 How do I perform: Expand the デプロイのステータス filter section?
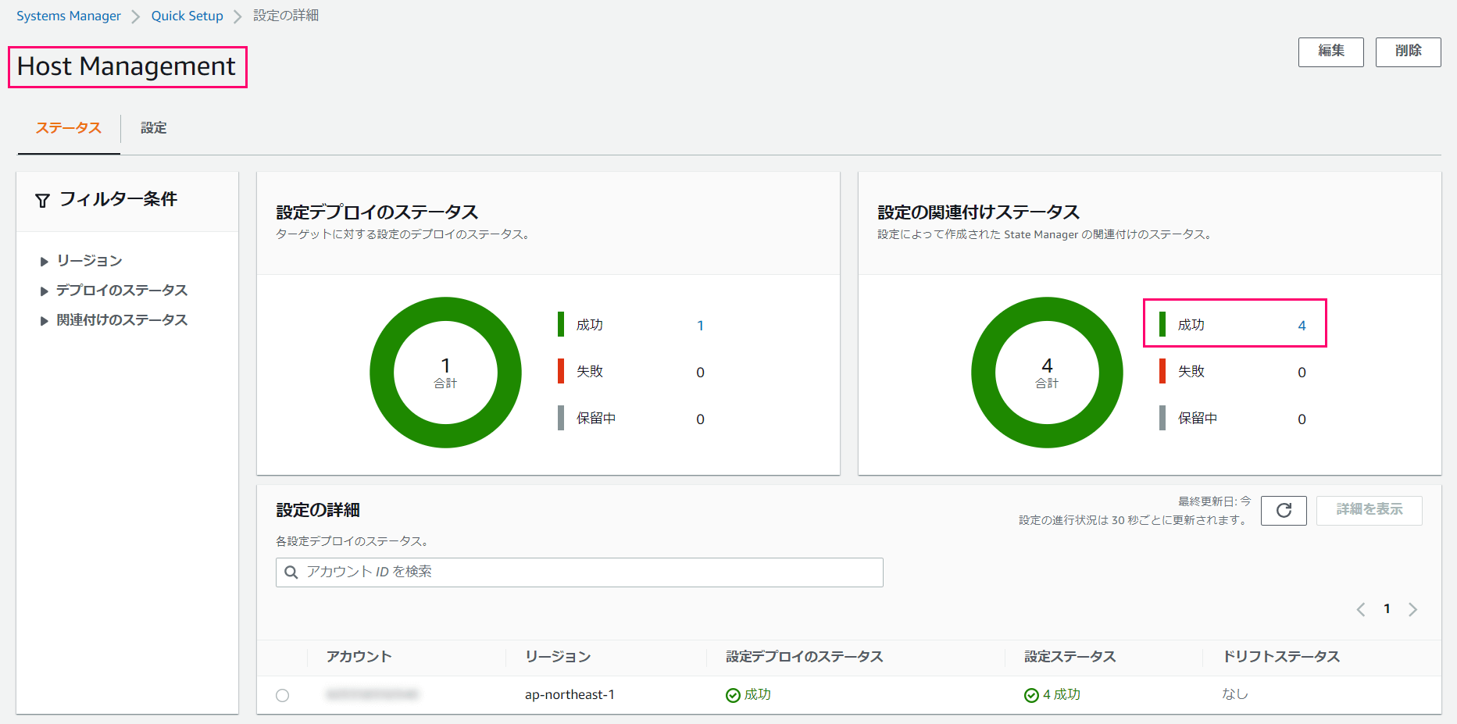[121, 290]
